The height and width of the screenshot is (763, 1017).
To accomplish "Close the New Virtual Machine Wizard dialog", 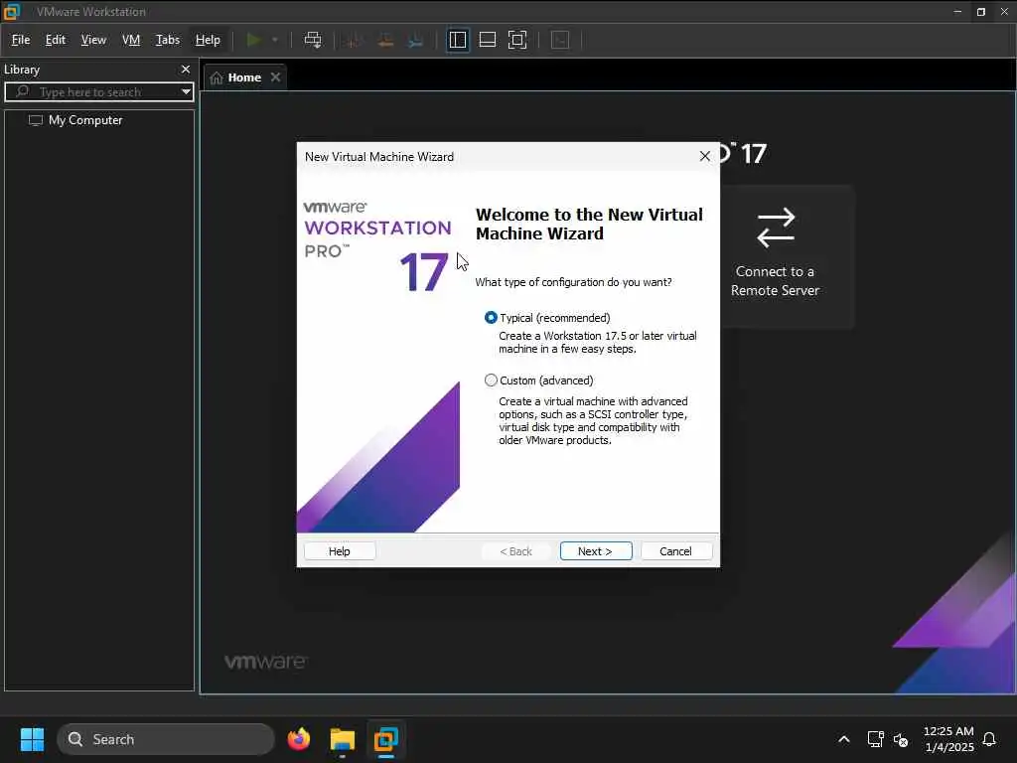I will pos(705,156).
